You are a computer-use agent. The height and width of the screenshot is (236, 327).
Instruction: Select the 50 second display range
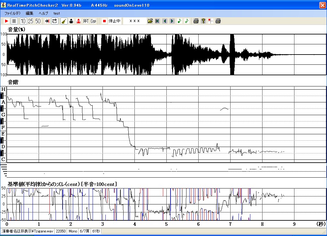coord(38,21)
